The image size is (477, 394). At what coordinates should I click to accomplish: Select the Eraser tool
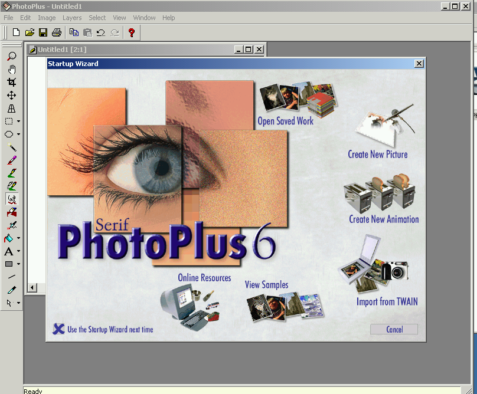(x=12, y=212)
